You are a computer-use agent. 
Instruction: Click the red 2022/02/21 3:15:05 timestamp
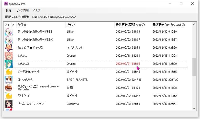click(x=128, y=64)
